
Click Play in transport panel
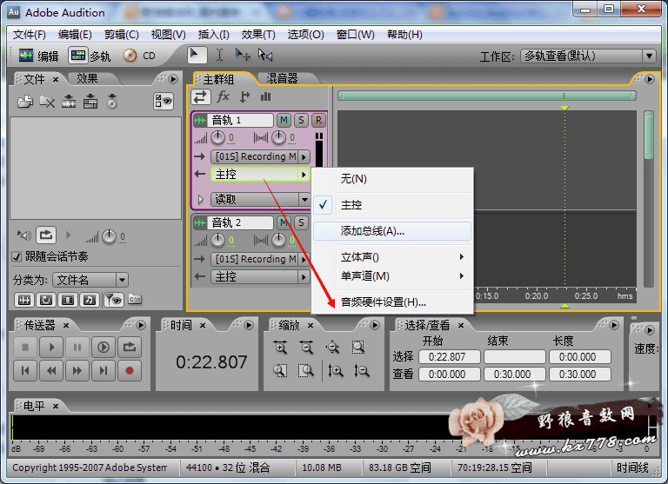(51, 348)
